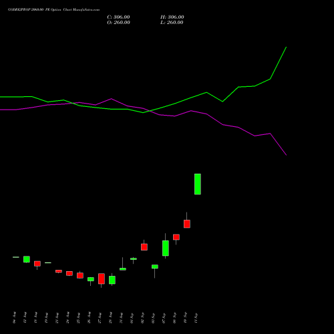Click the close value C: 306.00
This screenshot has height=334, width=334.
(118, 17)
